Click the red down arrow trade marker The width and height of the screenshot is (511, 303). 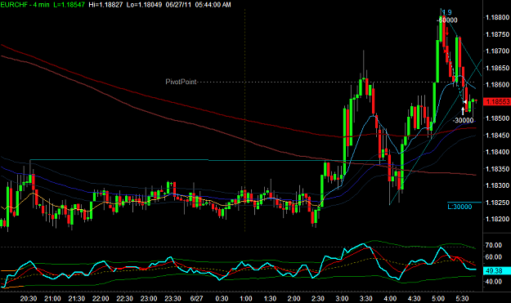click(x=447, y=31)
